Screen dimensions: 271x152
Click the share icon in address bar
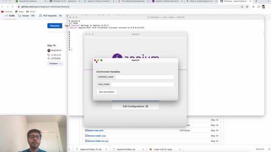tap(242, 7)
